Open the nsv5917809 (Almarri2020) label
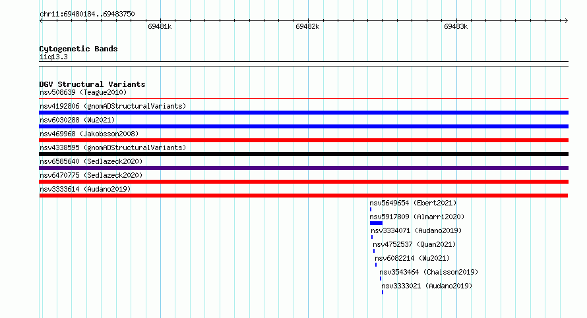Viewport: 587px width, 318px height. [417, 217]
